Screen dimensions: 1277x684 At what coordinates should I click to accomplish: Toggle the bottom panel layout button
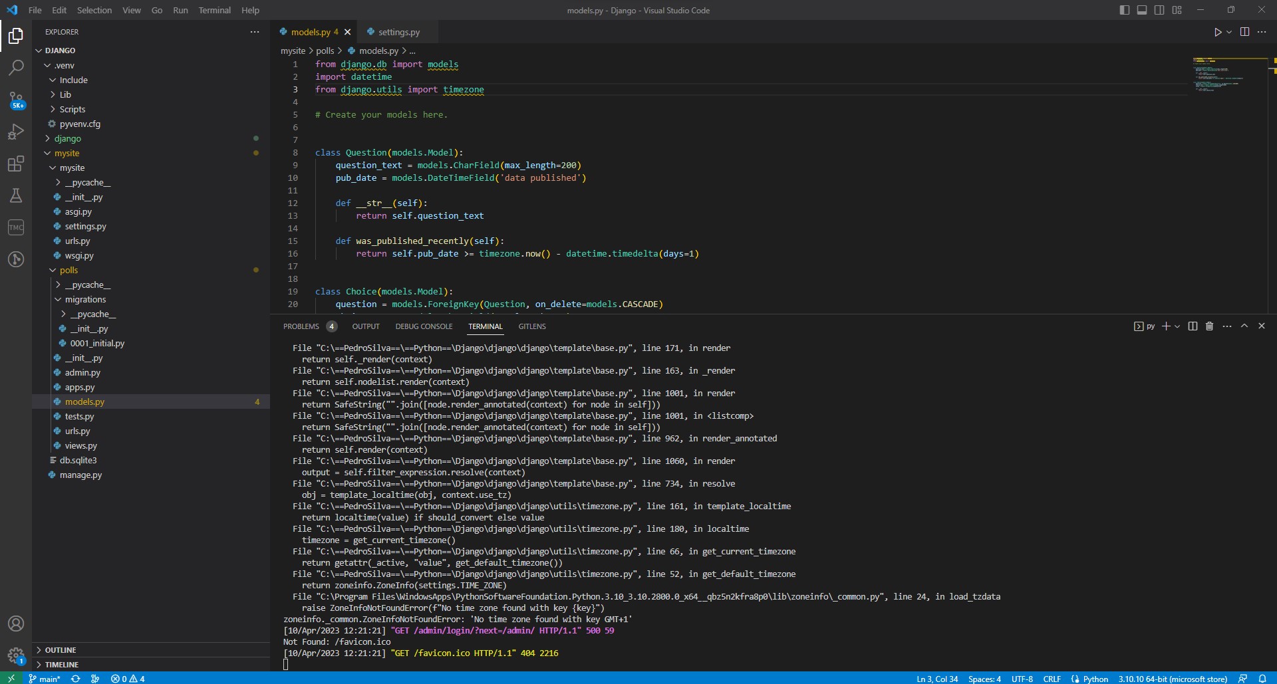tap(1141, 10)
